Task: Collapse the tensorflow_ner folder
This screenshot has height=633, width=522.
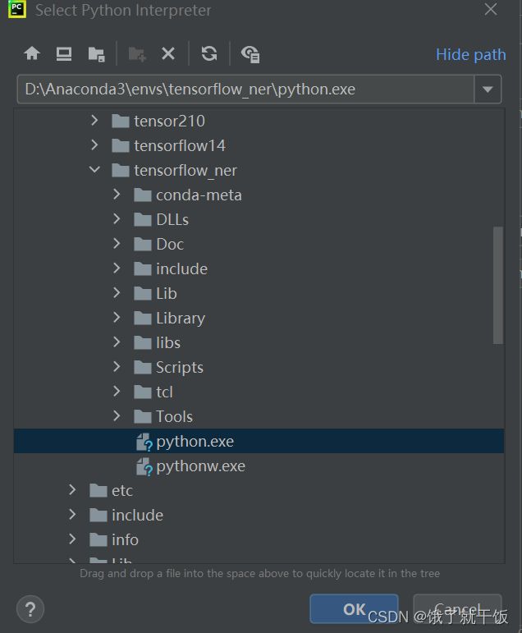Action: point(94,170)
